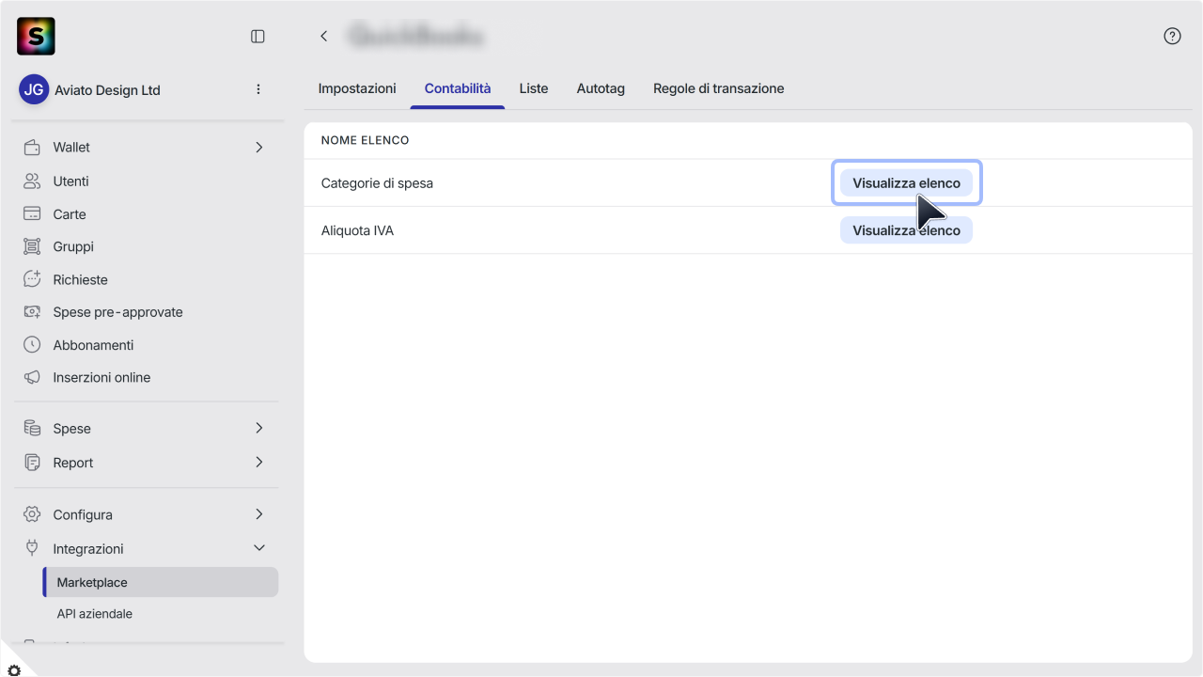Click the Richieste speech bubble icon

point(32,279)
